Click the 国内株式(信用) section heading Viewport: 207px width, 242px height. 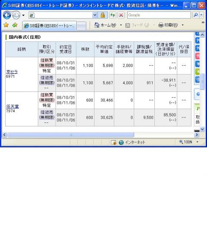(25, 37)
